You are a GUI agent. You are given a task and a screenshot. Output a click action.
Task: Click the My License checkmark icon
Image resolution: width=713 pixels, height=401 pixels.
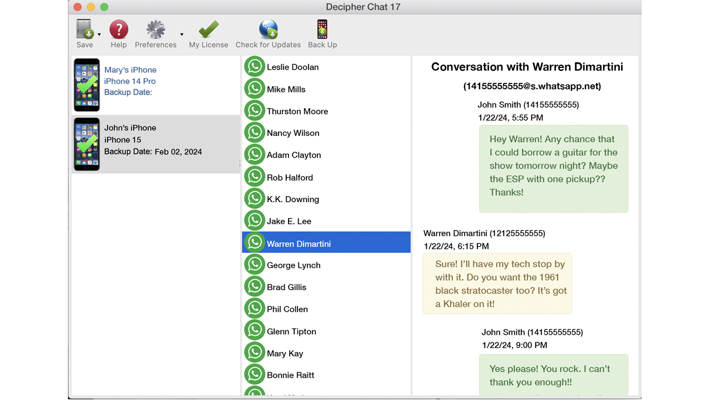click(x=208, y=29)
